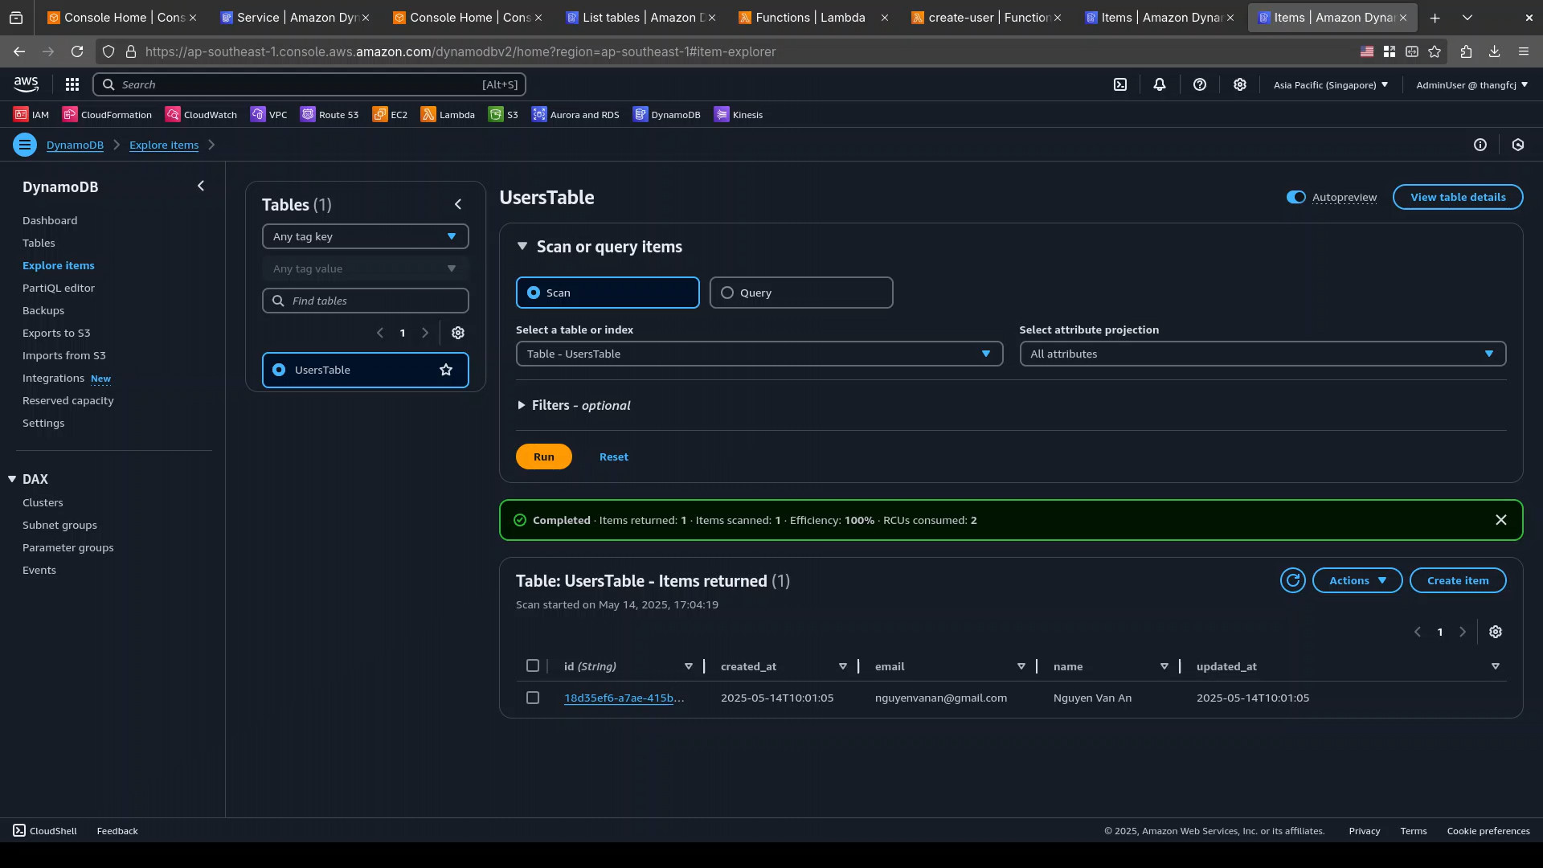Open CloudShell from top navigation bar
Image resolution: width=1543 pixels, height=868 pixels.
click(x=1120, y=84)
